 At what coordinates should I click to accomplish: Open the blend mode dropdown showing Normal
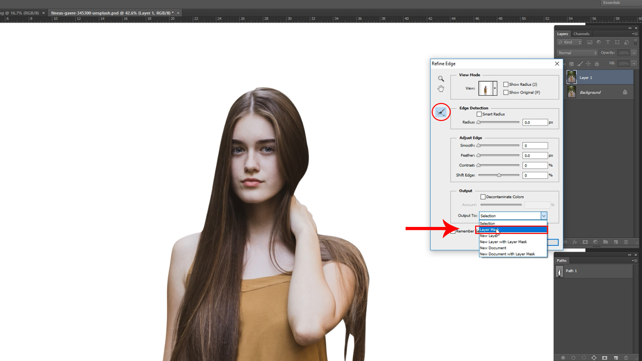(577, 52)
